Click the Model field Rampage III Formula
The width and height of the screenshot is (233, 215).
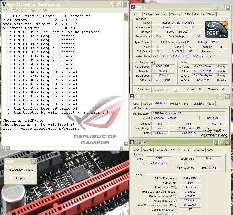point(175,118)
